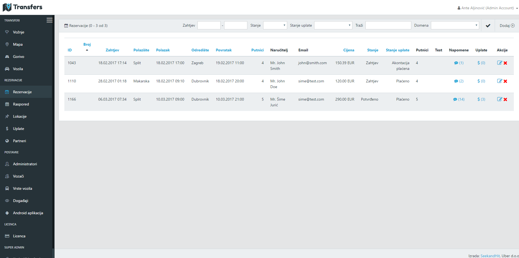
Task: Focus the Traži search field
Action: coord(388,25)
